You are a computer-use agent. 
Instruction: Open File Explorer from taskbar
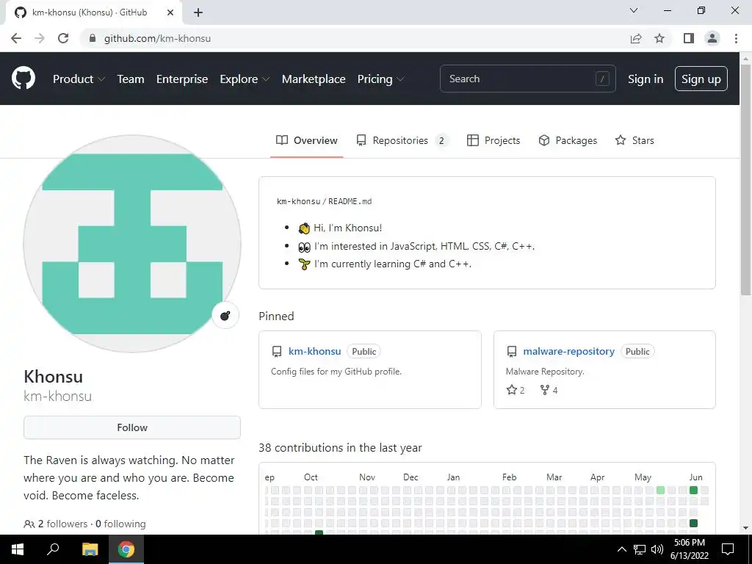[90, 549]
